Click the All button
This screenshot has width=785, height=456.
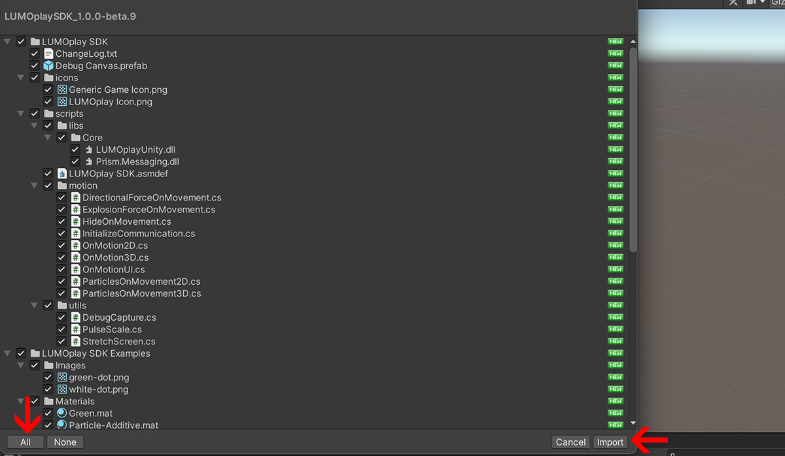click(x=26, y=442)
